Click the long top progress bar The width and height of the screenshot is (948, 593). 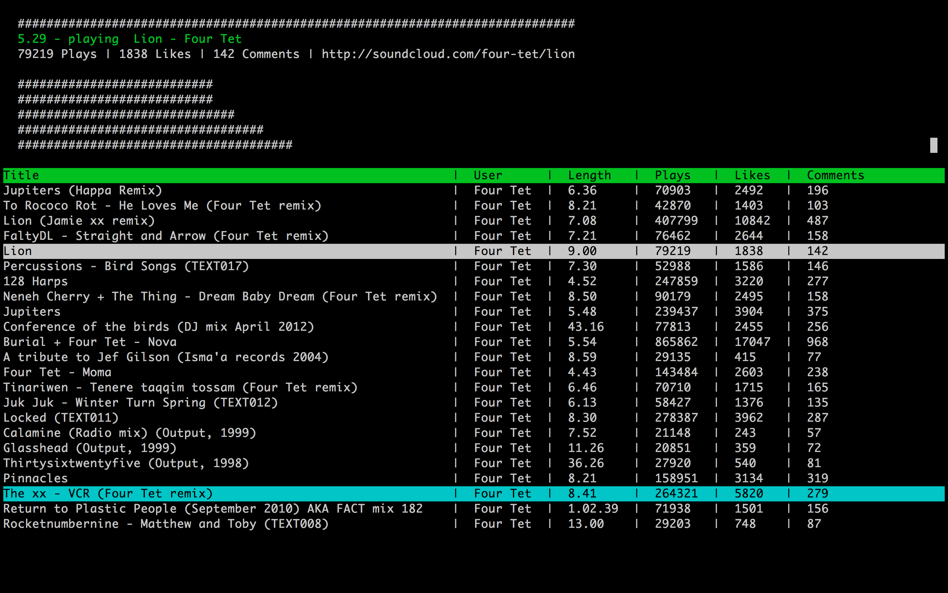coord(296,23)
